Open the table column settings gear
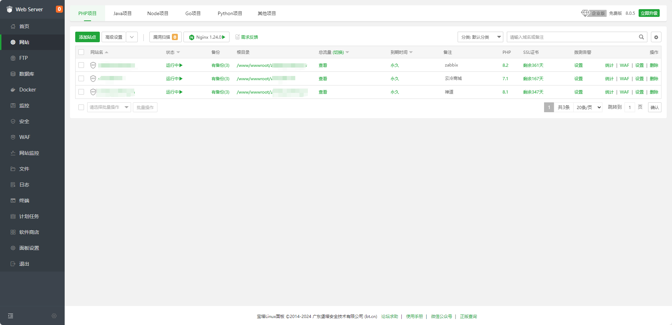The width and height of the screenshot is (672, 325). tap(656, 37)
